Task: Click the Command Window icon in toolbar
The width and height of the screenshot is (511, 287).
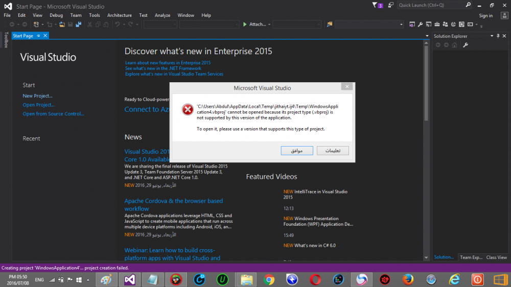Action: 470,25
